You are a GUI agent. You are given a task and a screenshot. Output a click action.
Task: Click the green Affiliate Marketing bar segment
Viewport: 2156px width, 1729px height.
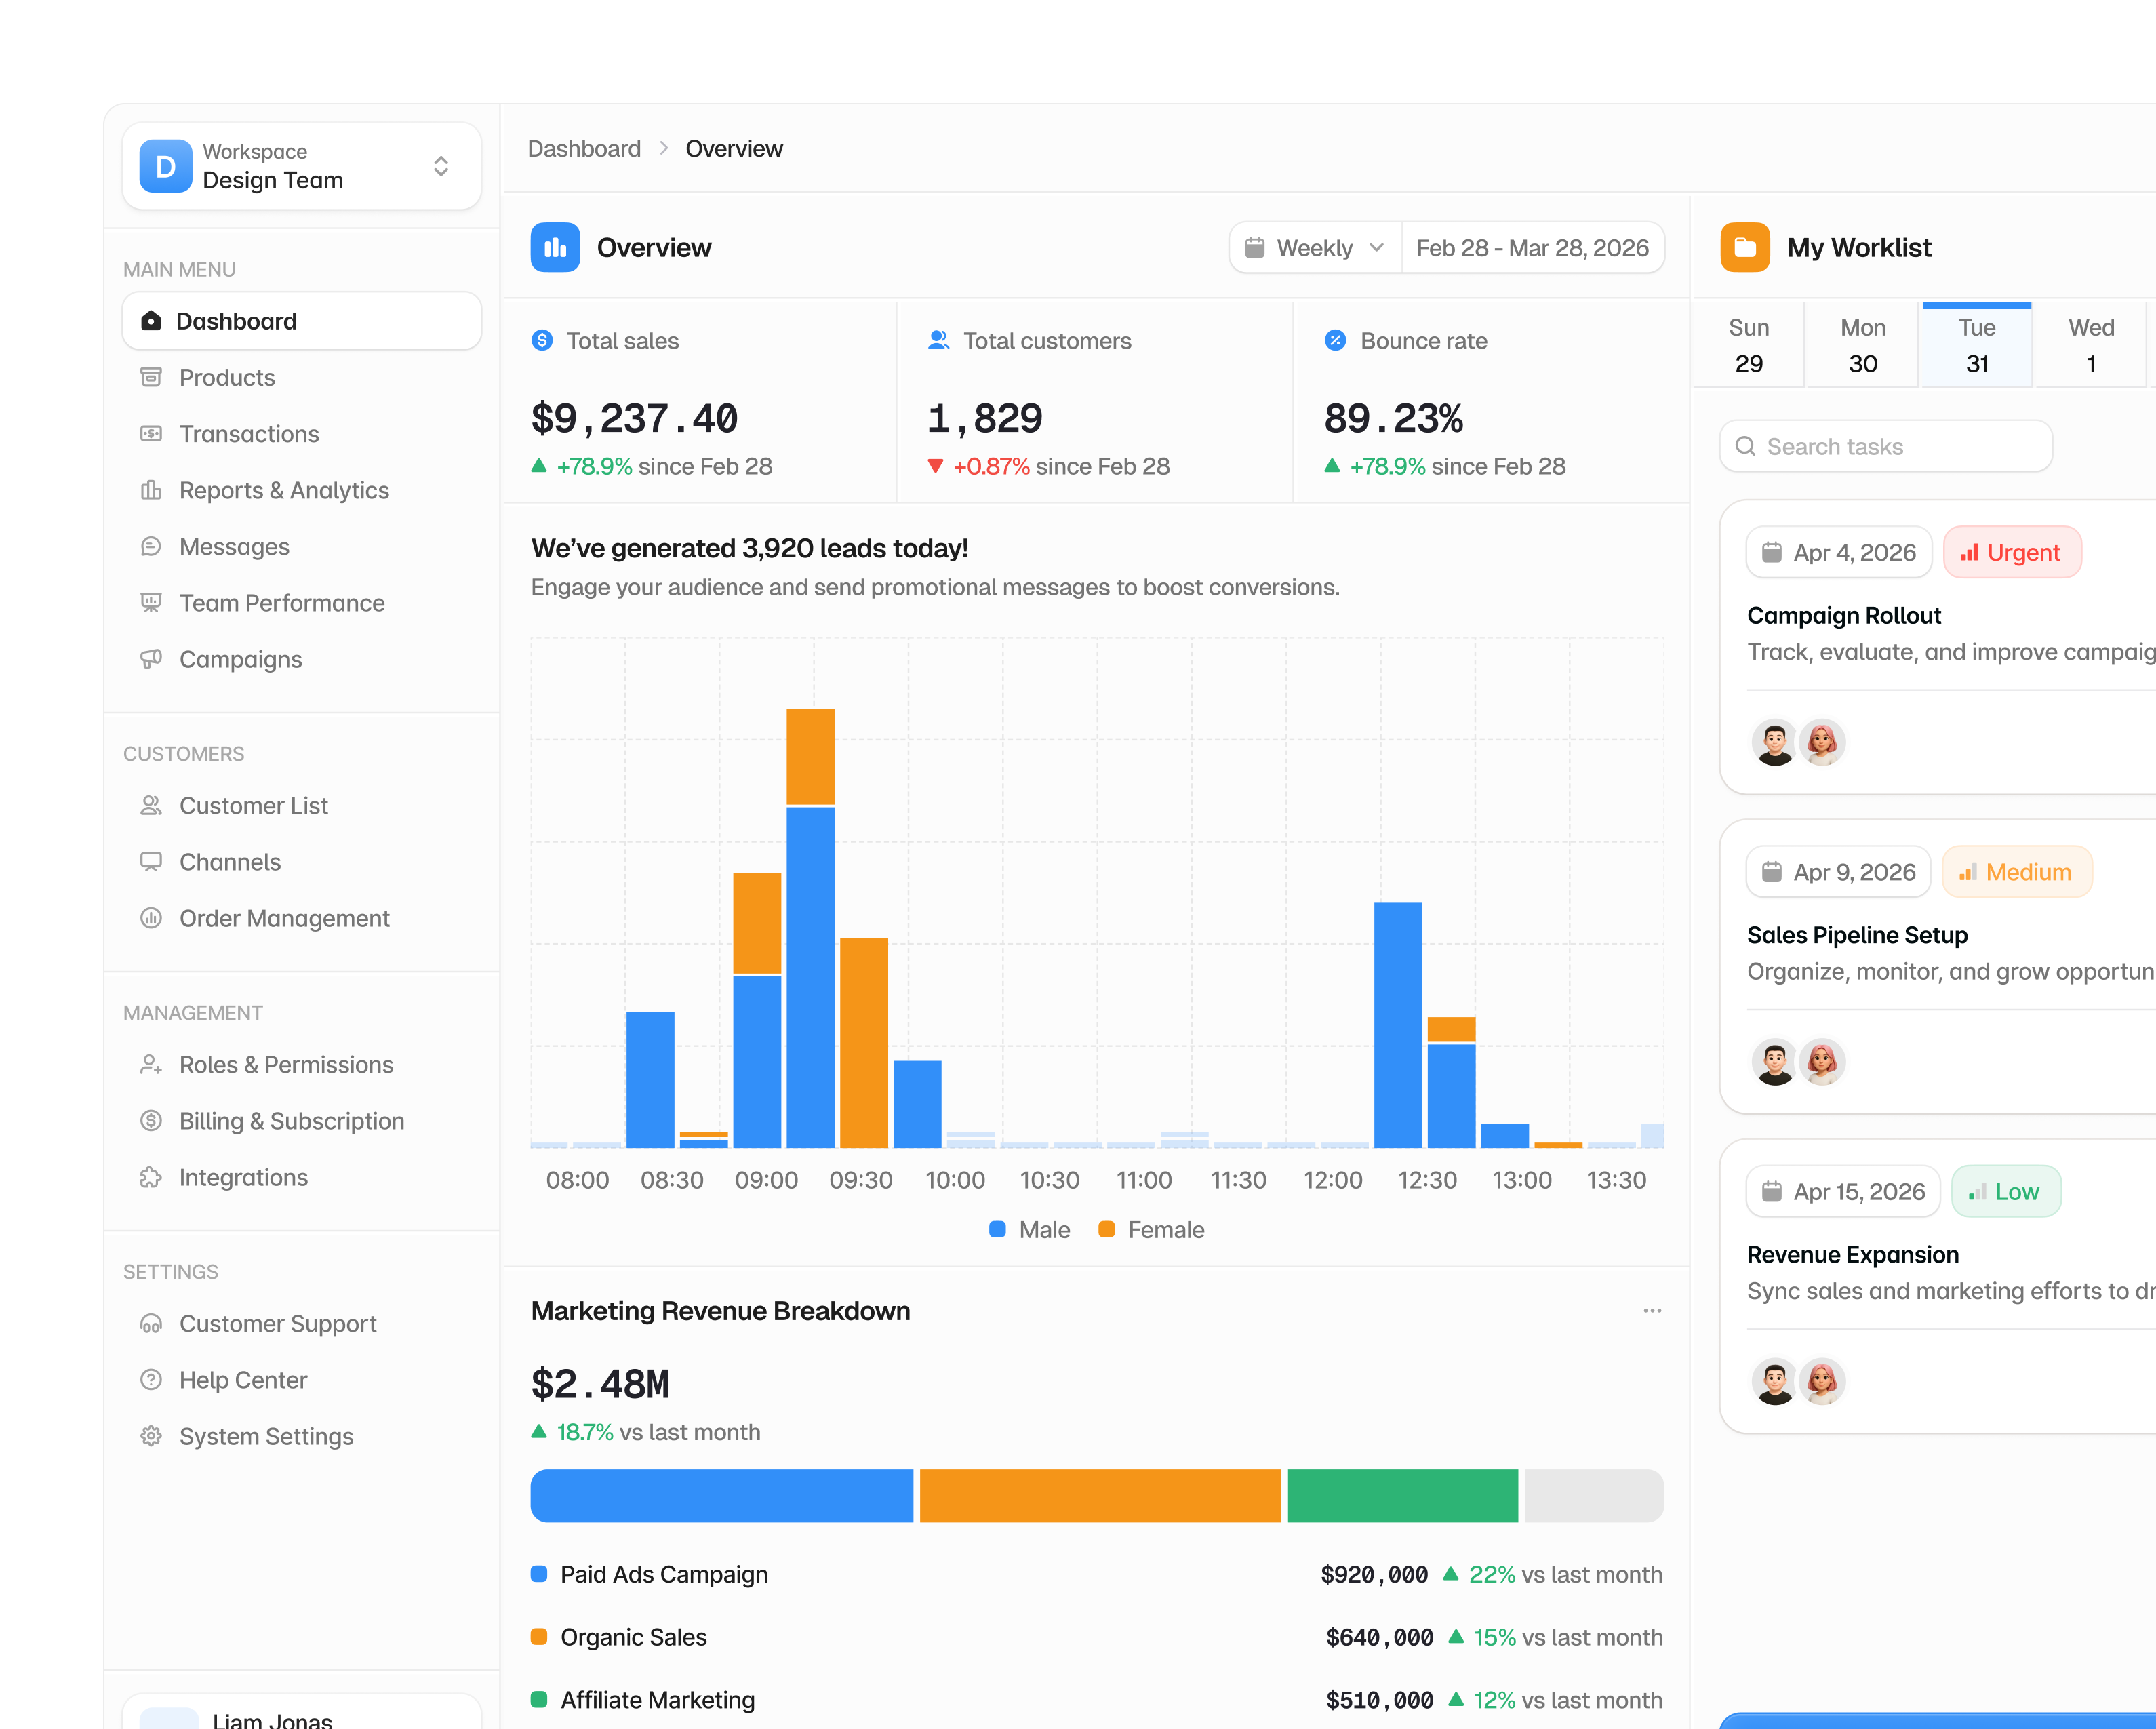[x=1403, y=1495]
